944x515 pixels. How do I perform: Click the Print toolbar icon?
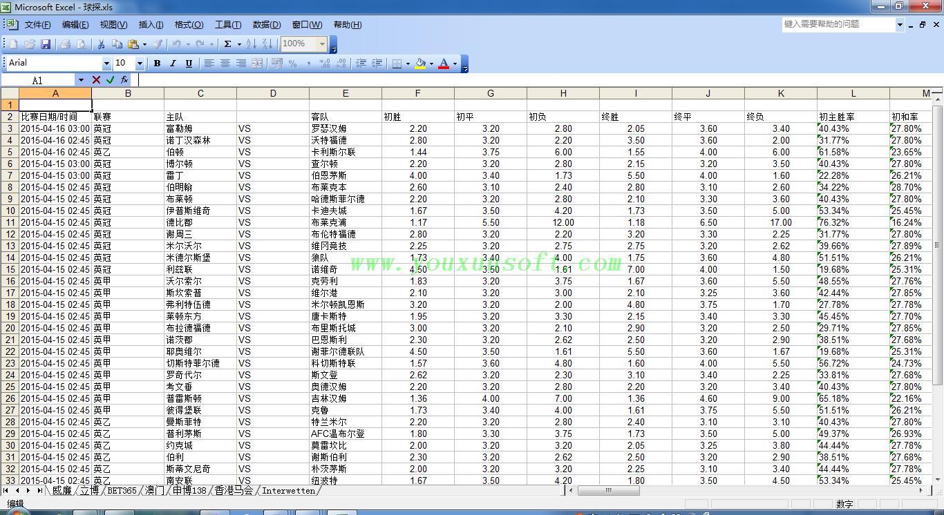(66, 44)
